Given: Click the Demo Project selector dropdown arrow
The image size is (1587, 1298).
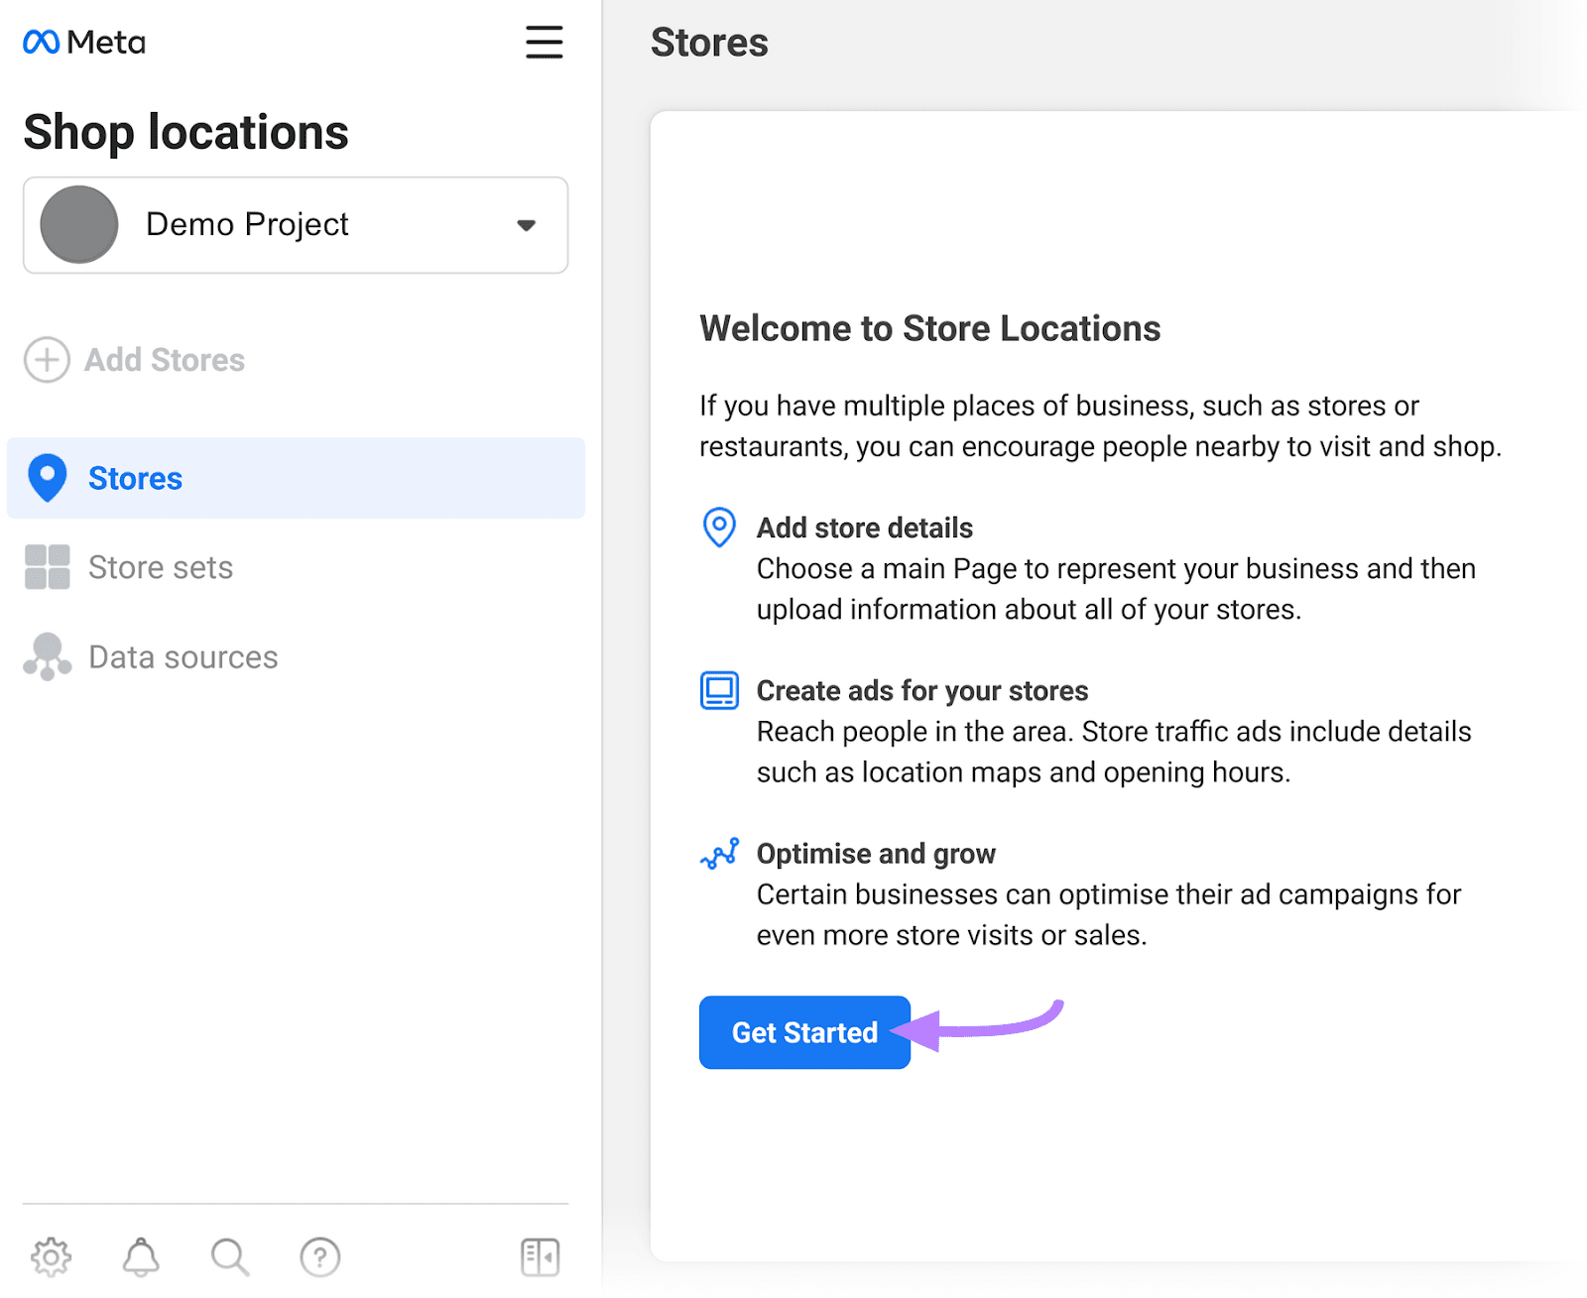Looking at the screenshot, I should [x=526, y=225].
